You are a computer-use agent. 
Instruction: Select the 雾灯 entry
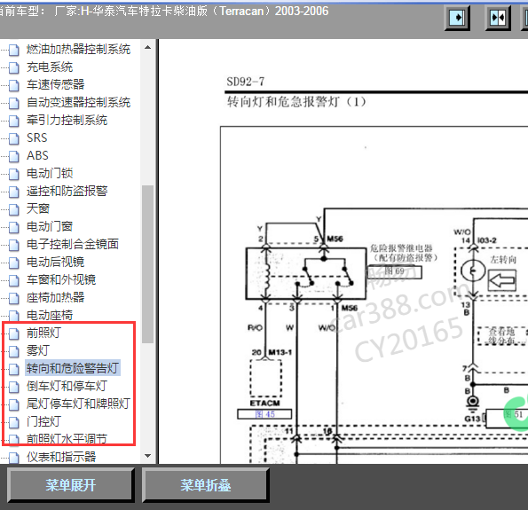click(38, 350)
